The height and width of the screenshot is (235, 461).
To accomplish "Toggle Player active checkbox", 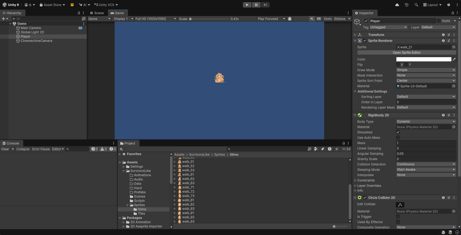I will click(366, 21).
